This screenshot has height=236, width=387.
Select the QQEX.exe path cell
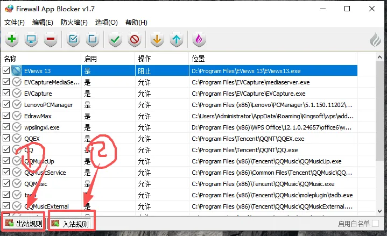(x=248, y=139)
